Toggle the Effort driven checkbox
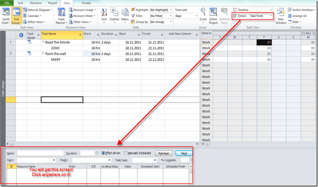The height and width of the screenshot is (187, 318). pos(103,153)
